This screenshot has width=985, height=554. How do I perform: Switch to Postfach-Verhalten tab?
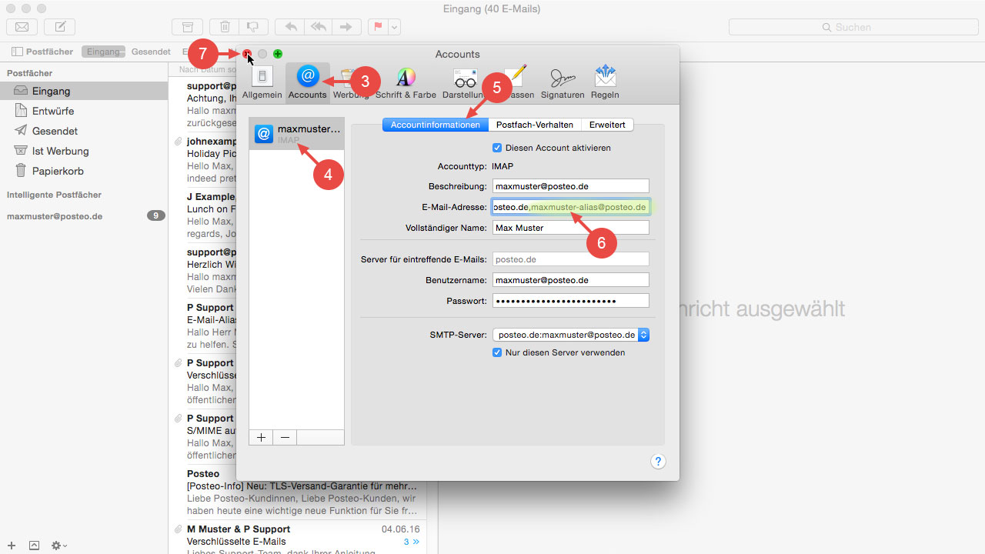tap(534, 125)
